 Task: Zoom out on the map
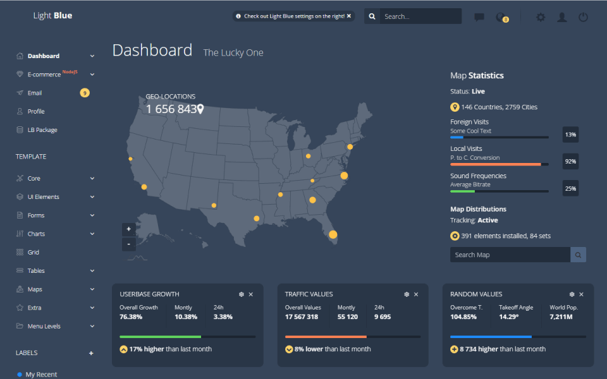129,244
